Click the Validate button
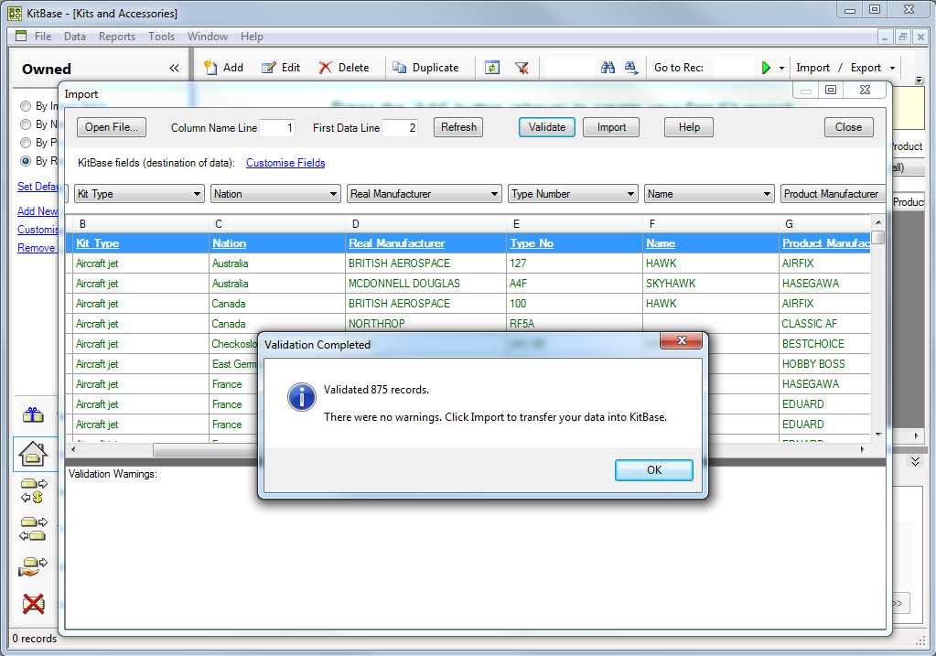Screen dimensions: 936x656 coord(547,127)
